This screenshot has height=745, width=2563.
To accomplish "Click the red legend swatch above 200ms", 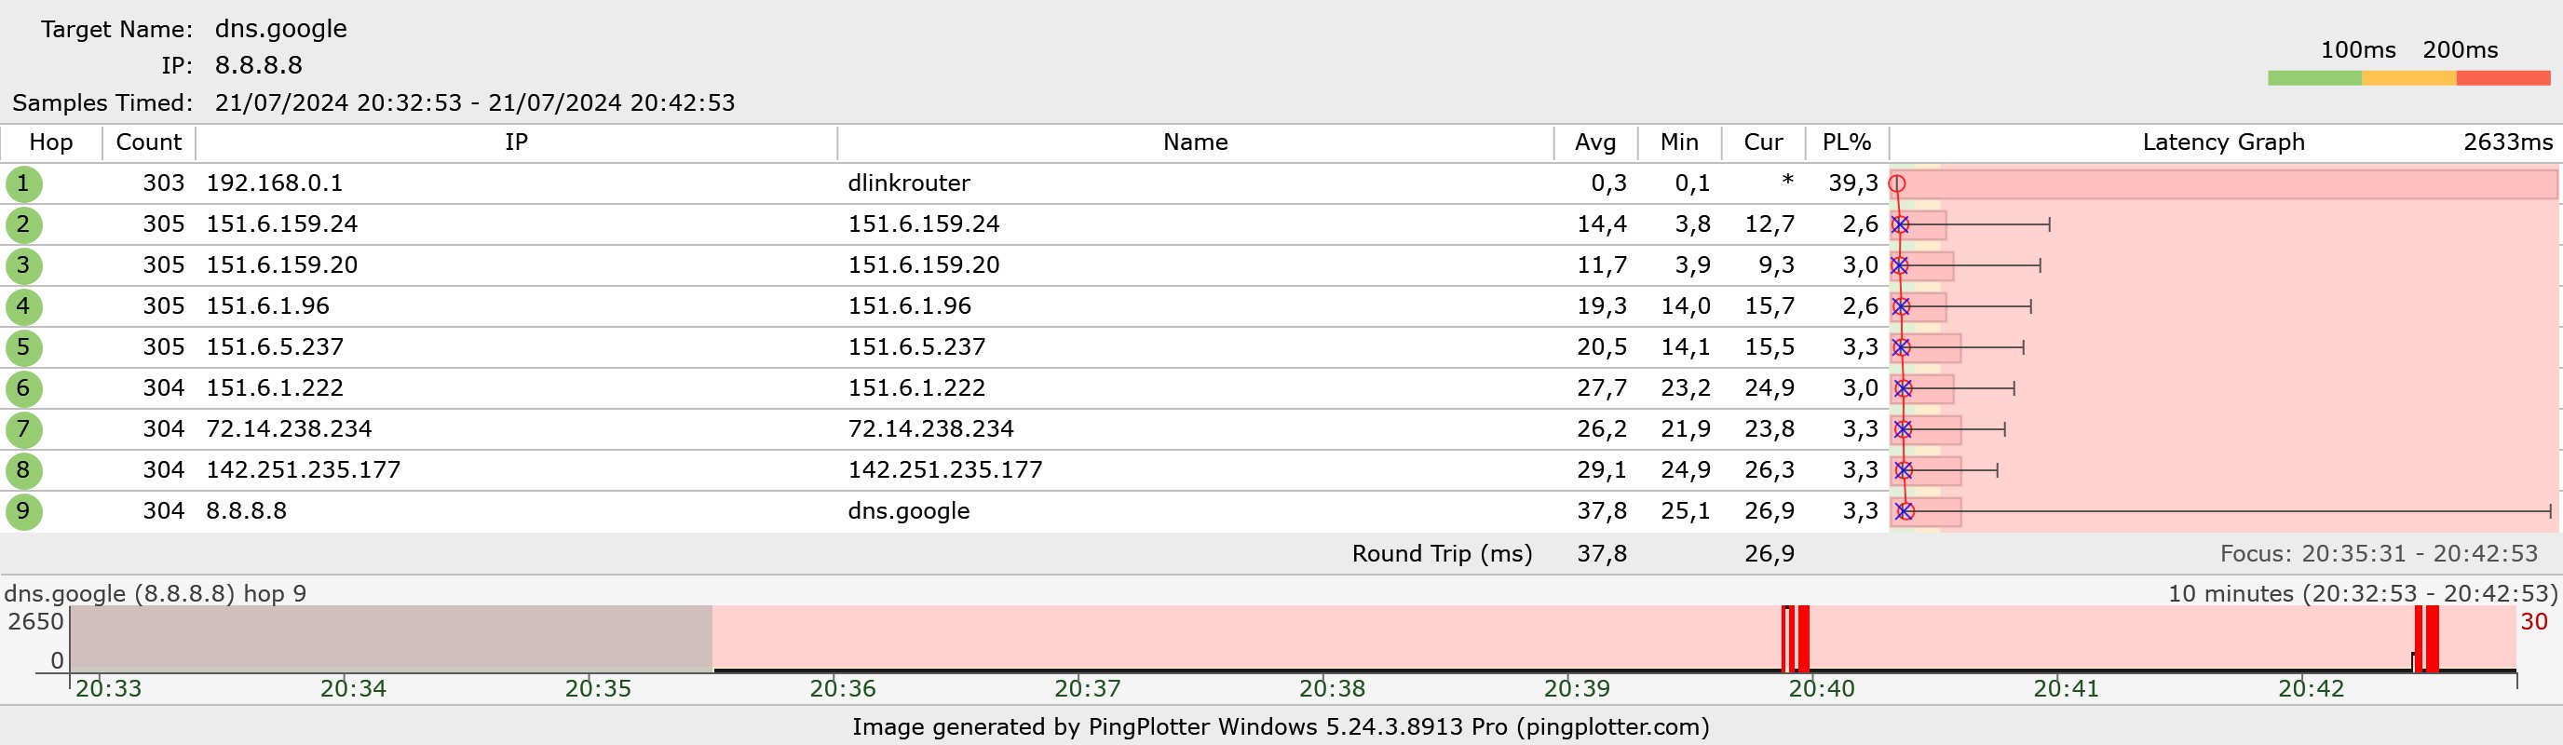I will coord(2503,77).
